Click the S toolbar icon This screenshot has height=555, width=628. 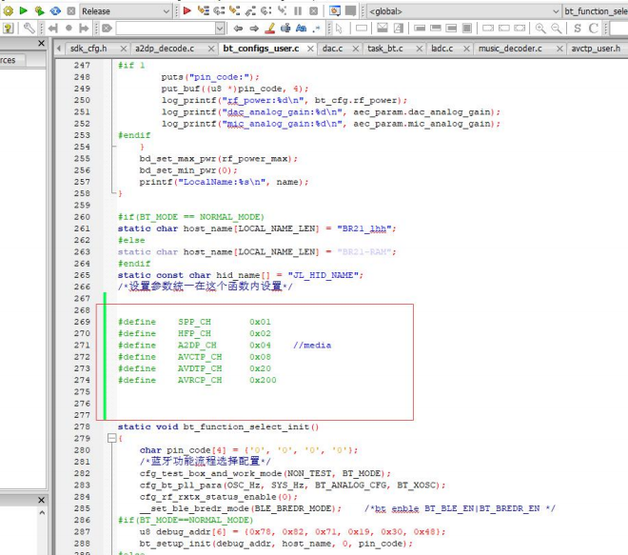click(578, 28)
